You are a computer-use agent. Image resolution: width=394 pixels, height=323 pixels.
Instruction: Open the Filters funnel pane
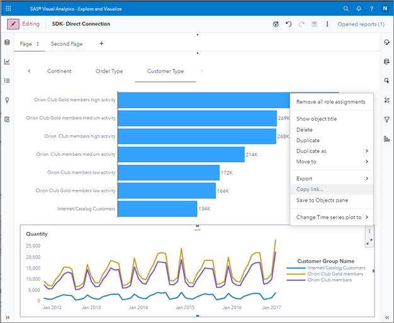pyautogui.click(x=386, y=119)
